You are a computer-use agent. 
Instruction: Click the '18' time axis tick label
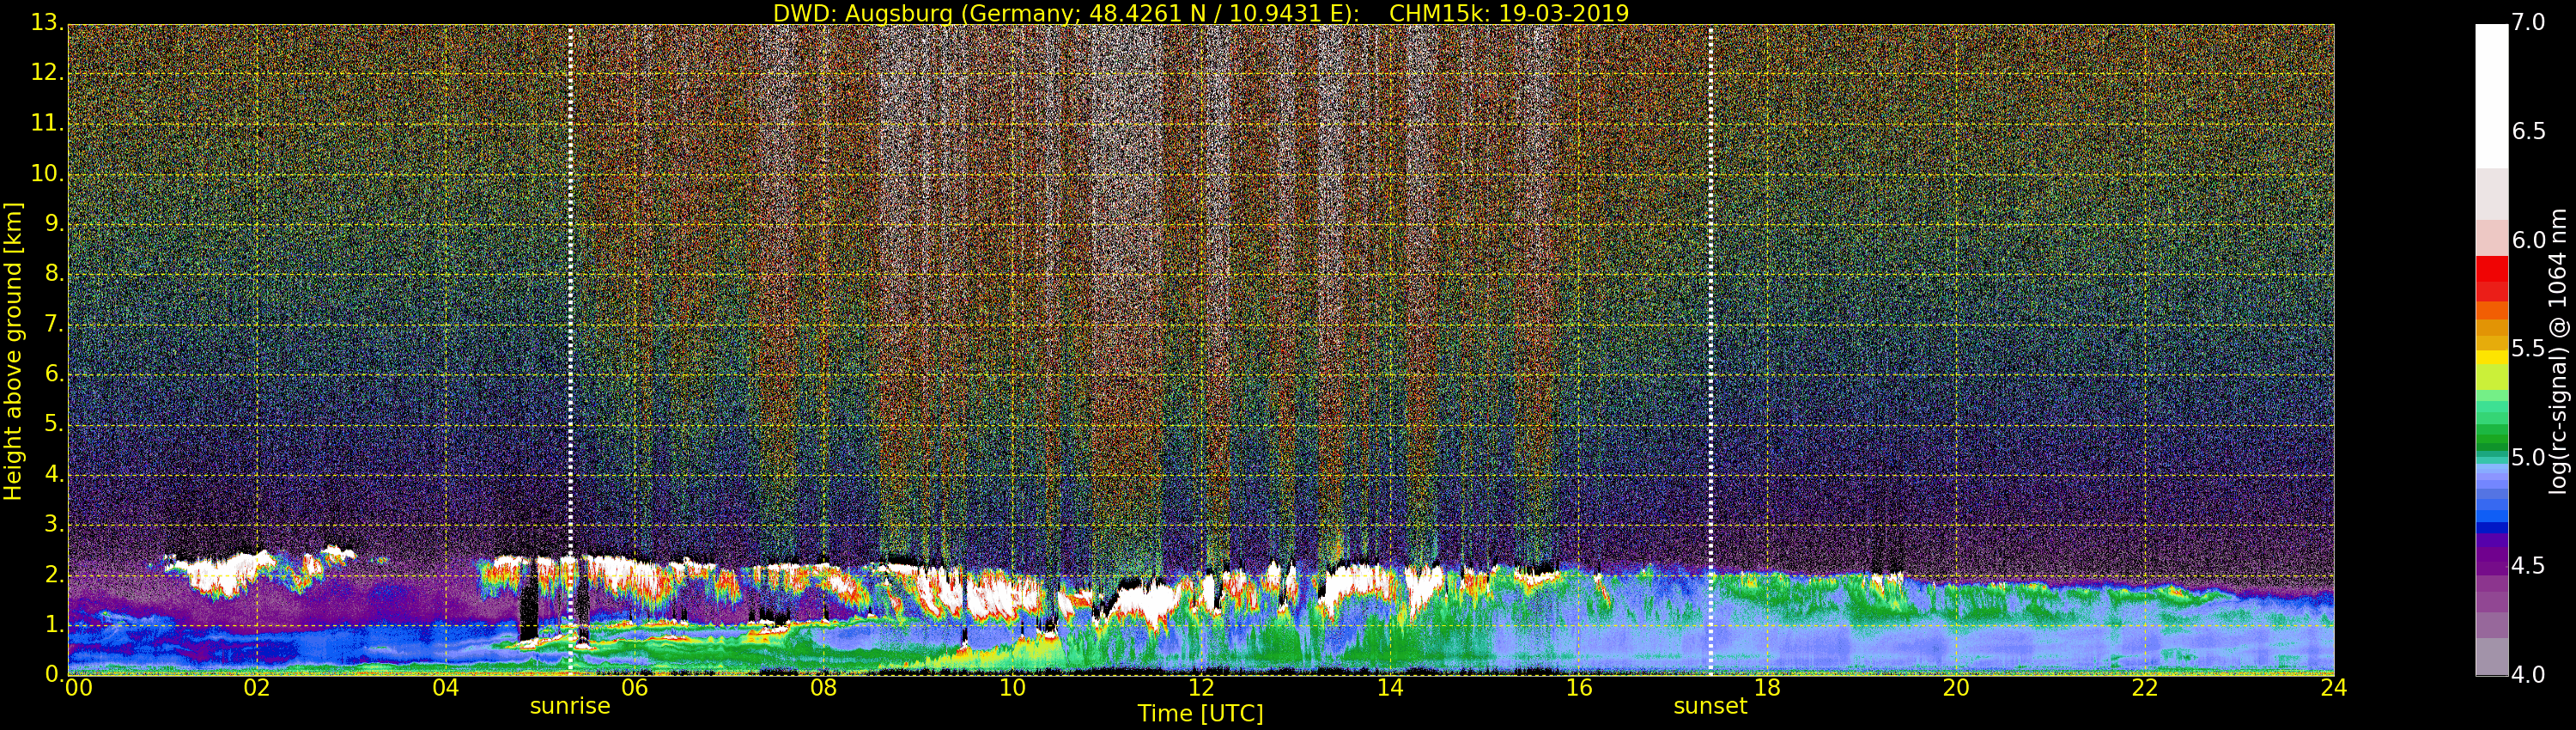(x=1768, y=687)
